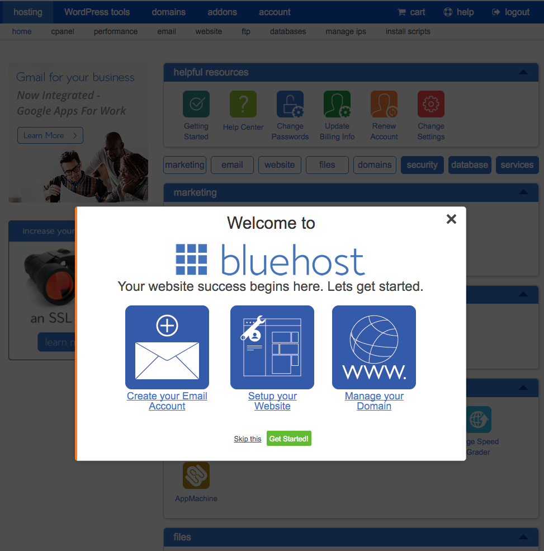Click the Renew Account icon
Viewport: 544px width, 551px height.
(x=384, y=104)
